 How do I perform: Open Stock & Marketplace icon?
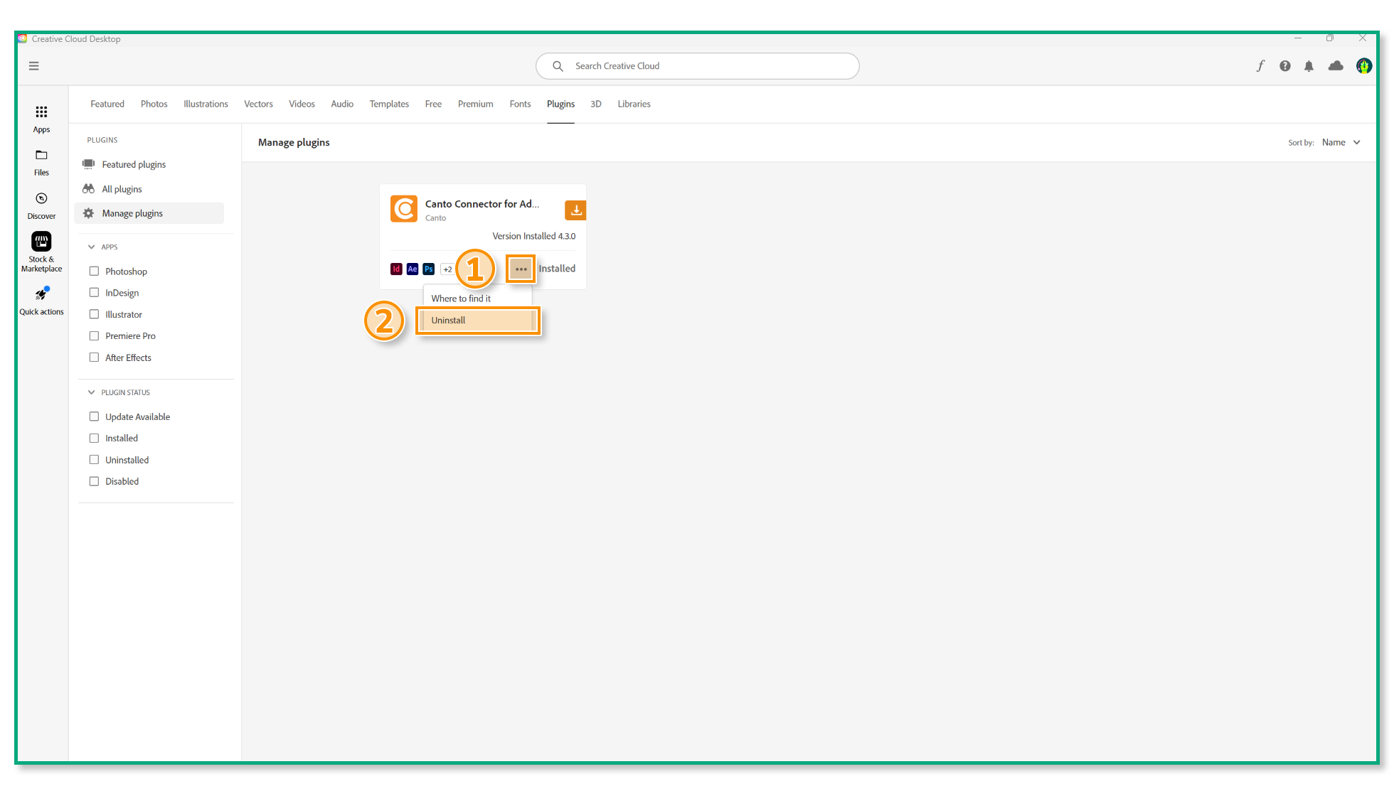point(41,242)
